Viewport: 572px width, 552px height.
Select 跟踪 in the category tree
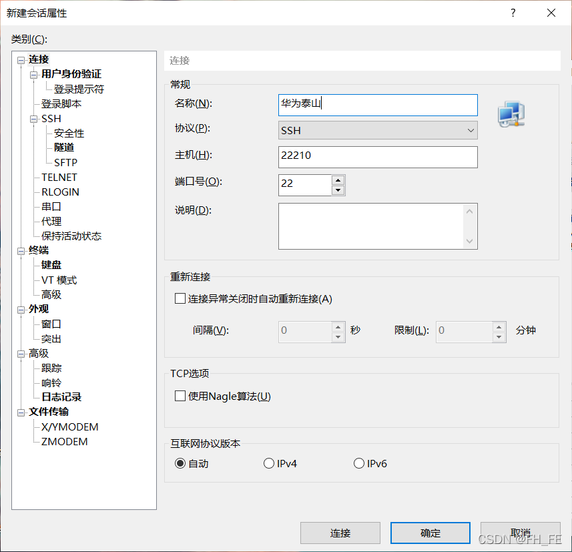[51, 368]
